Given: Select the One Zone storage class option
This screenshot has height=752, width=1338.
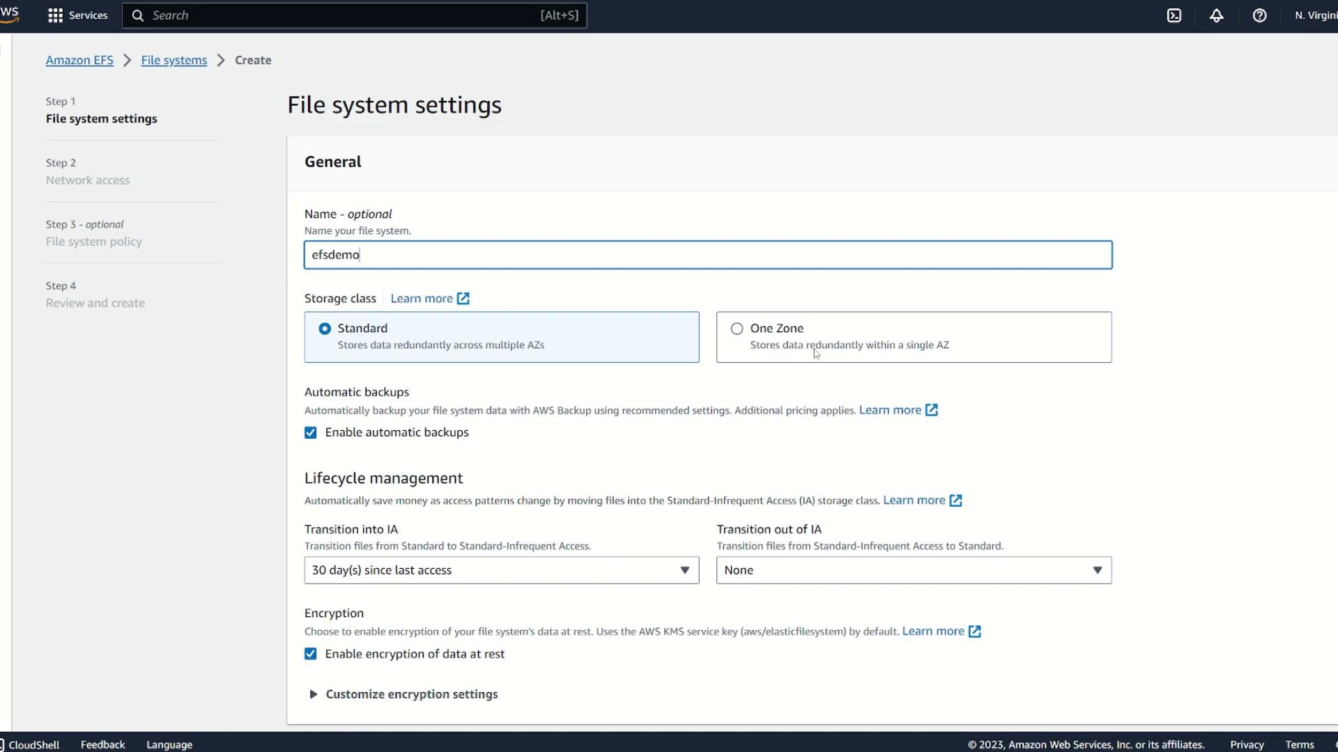Looking at the screenshot, I should [x=737, y=329].
